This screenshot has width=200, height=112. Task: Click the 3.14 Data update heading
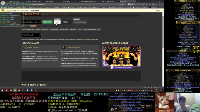pyautogui.click(x=73, y=48)
